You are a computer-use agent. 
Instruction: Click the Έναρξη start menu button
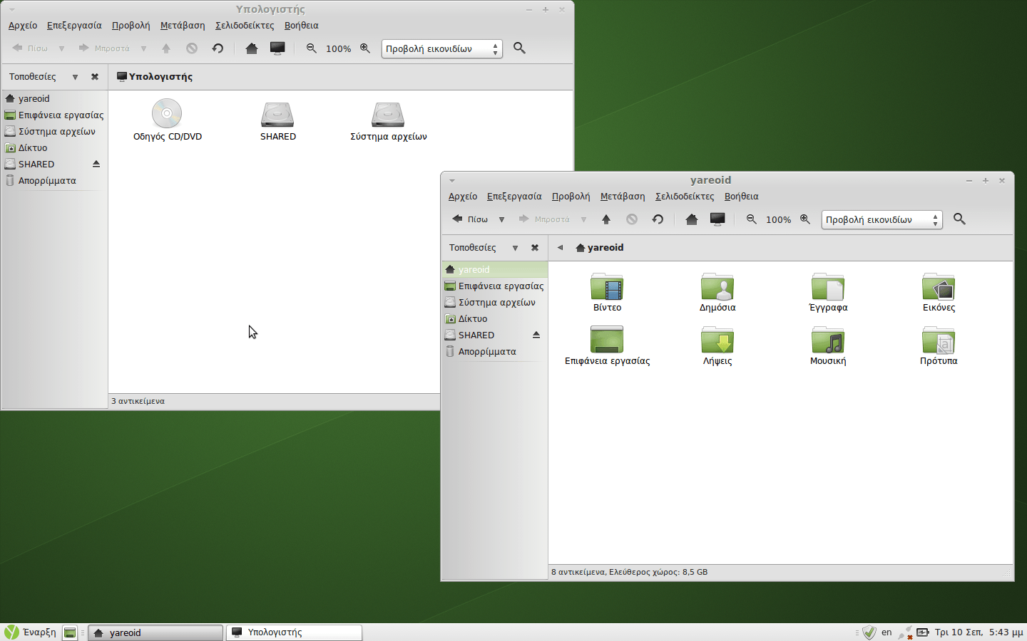pos(31,632)
